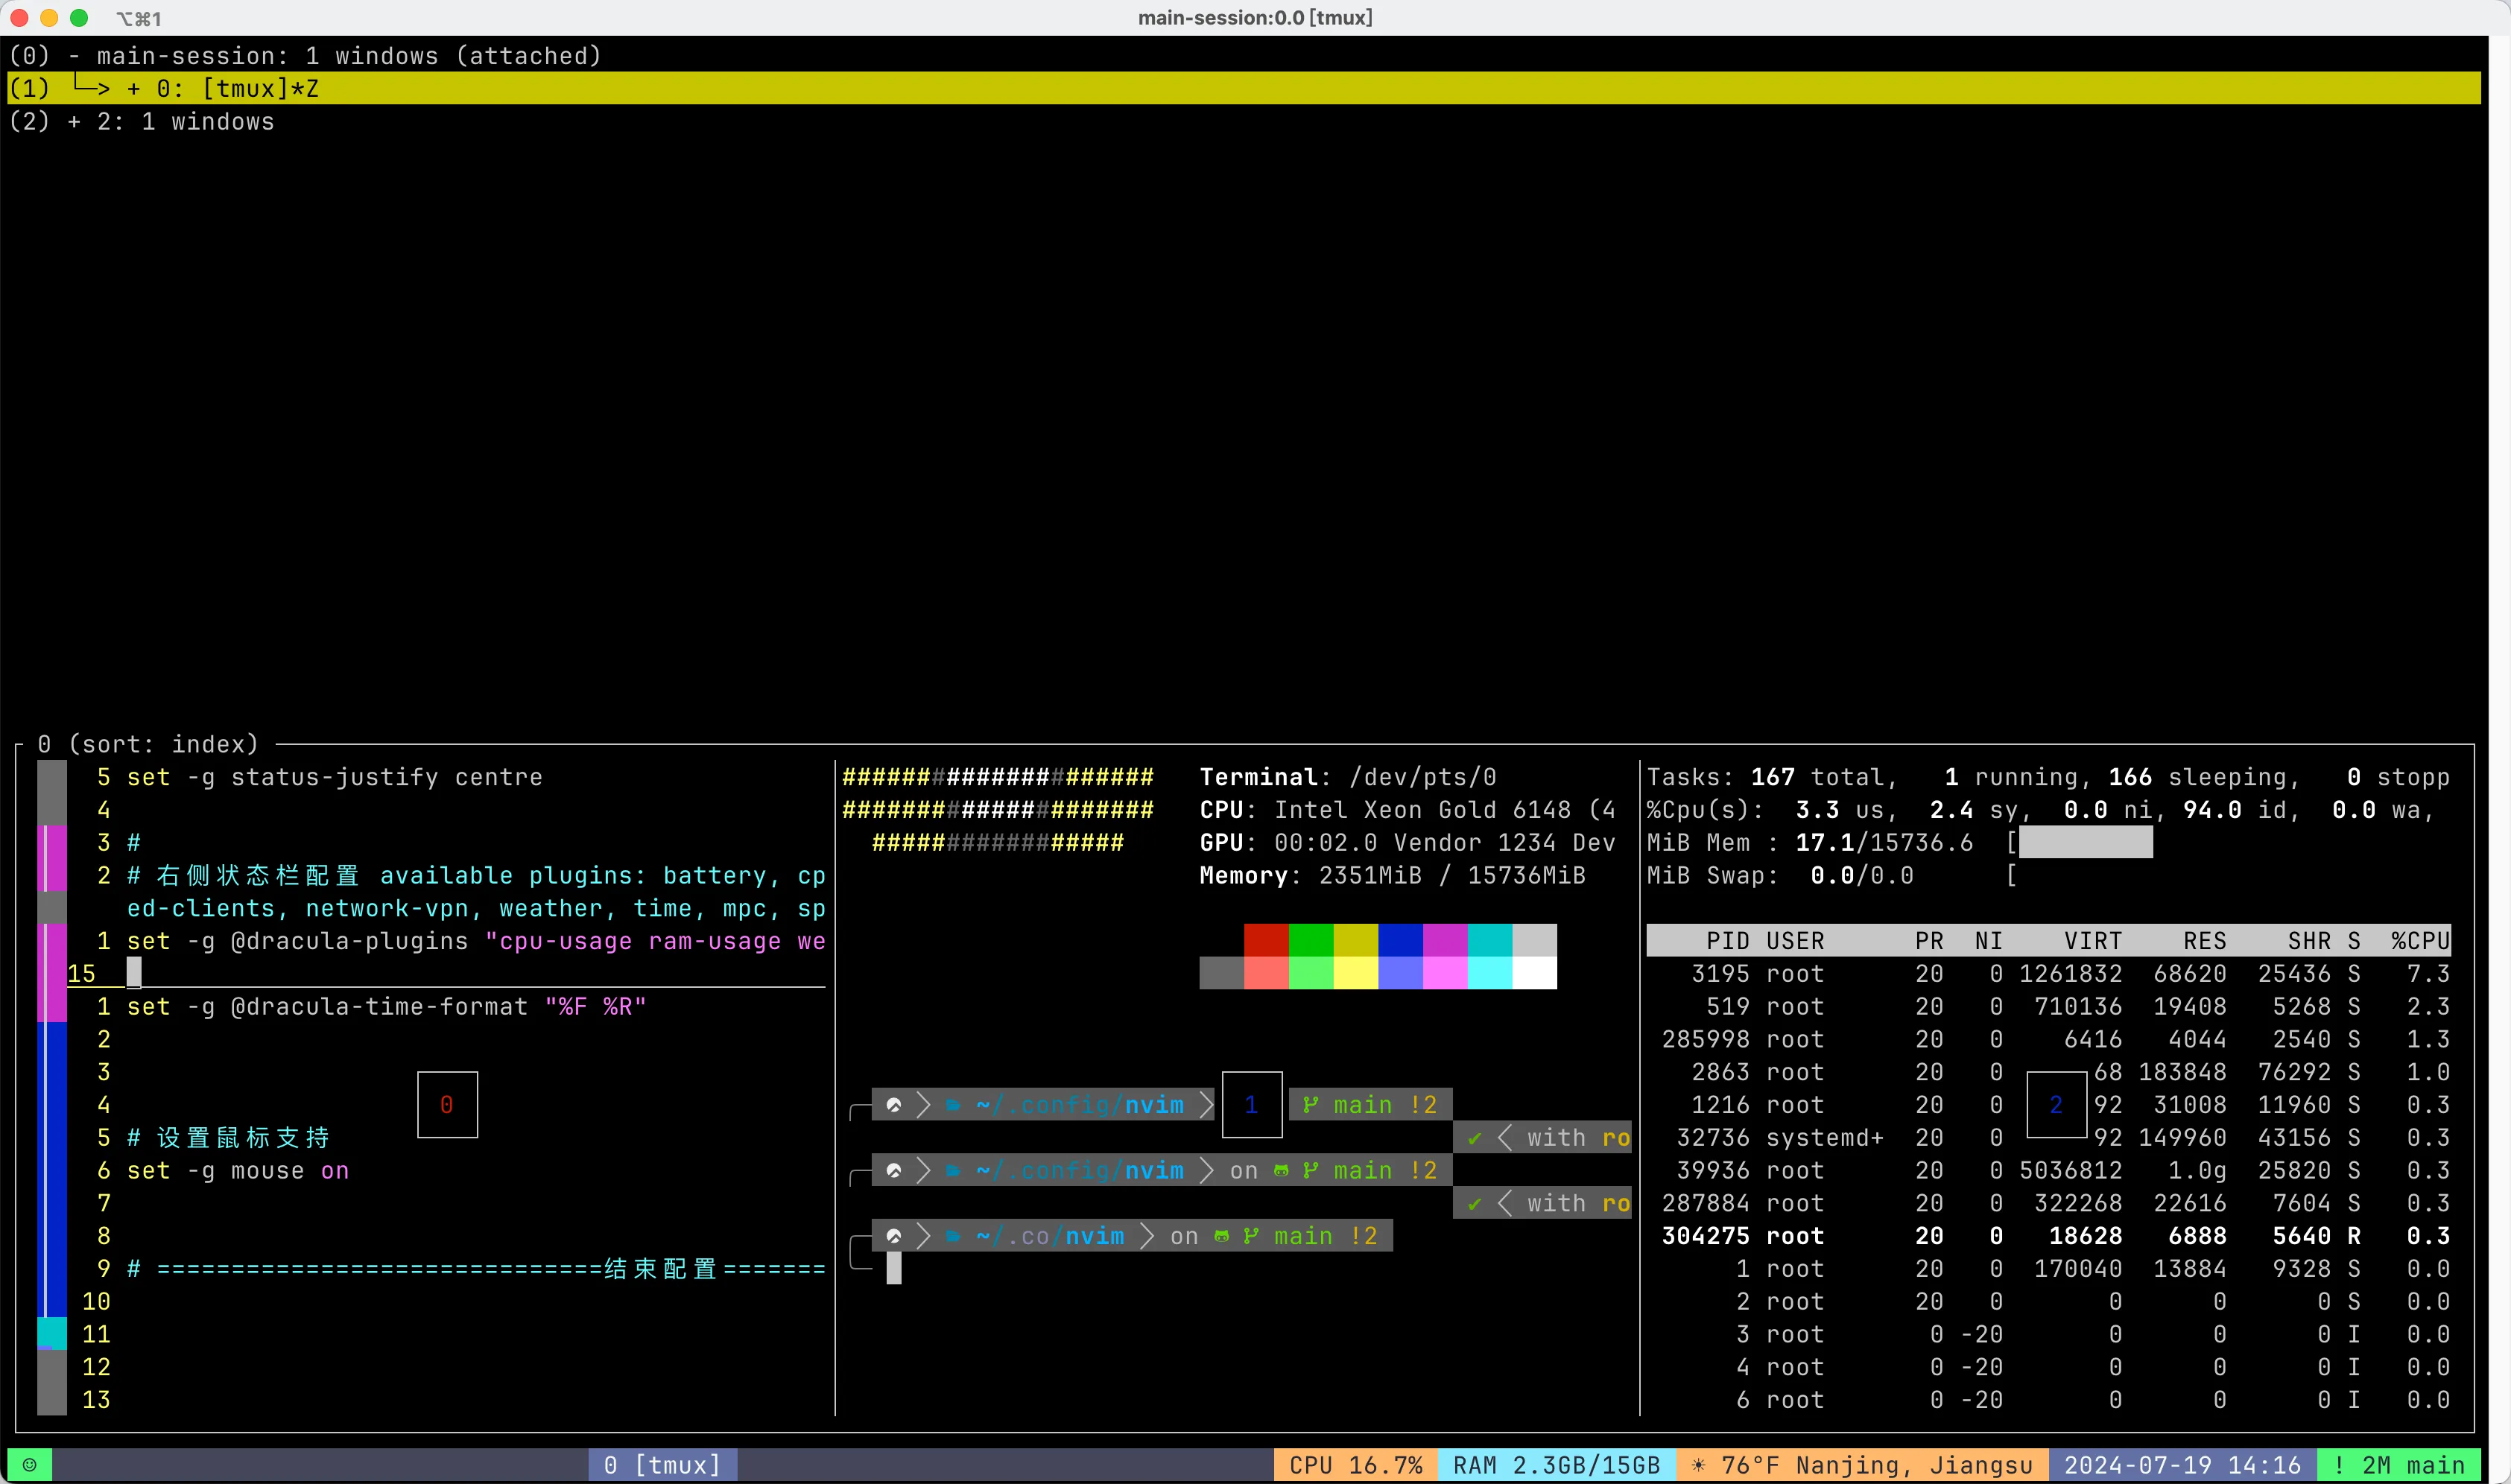Image resolution: width=2511 pixels, height=1484 pixels.
Task: Click the PID column header in top
Action: [1728, 941]
